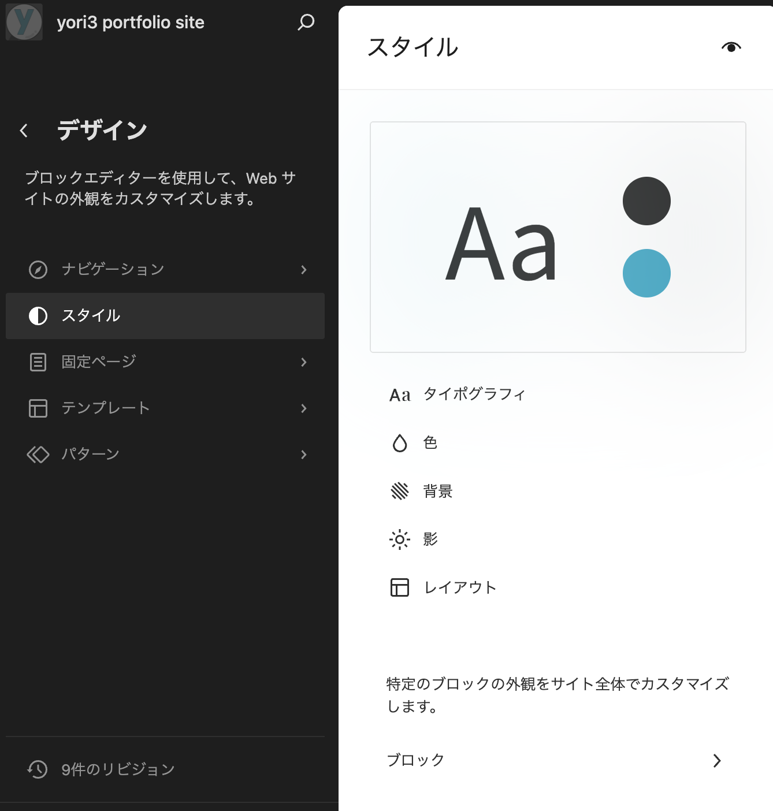Click the compass Navigation icon

coord(38,270)
